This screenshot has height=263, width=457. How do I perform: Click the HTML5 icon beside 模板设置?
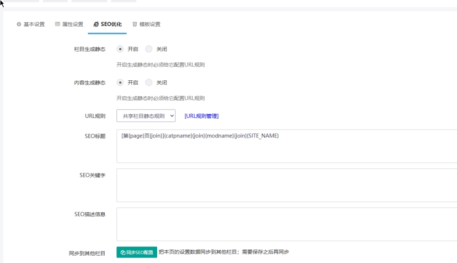pyautogui.click(x=134, y=24)
